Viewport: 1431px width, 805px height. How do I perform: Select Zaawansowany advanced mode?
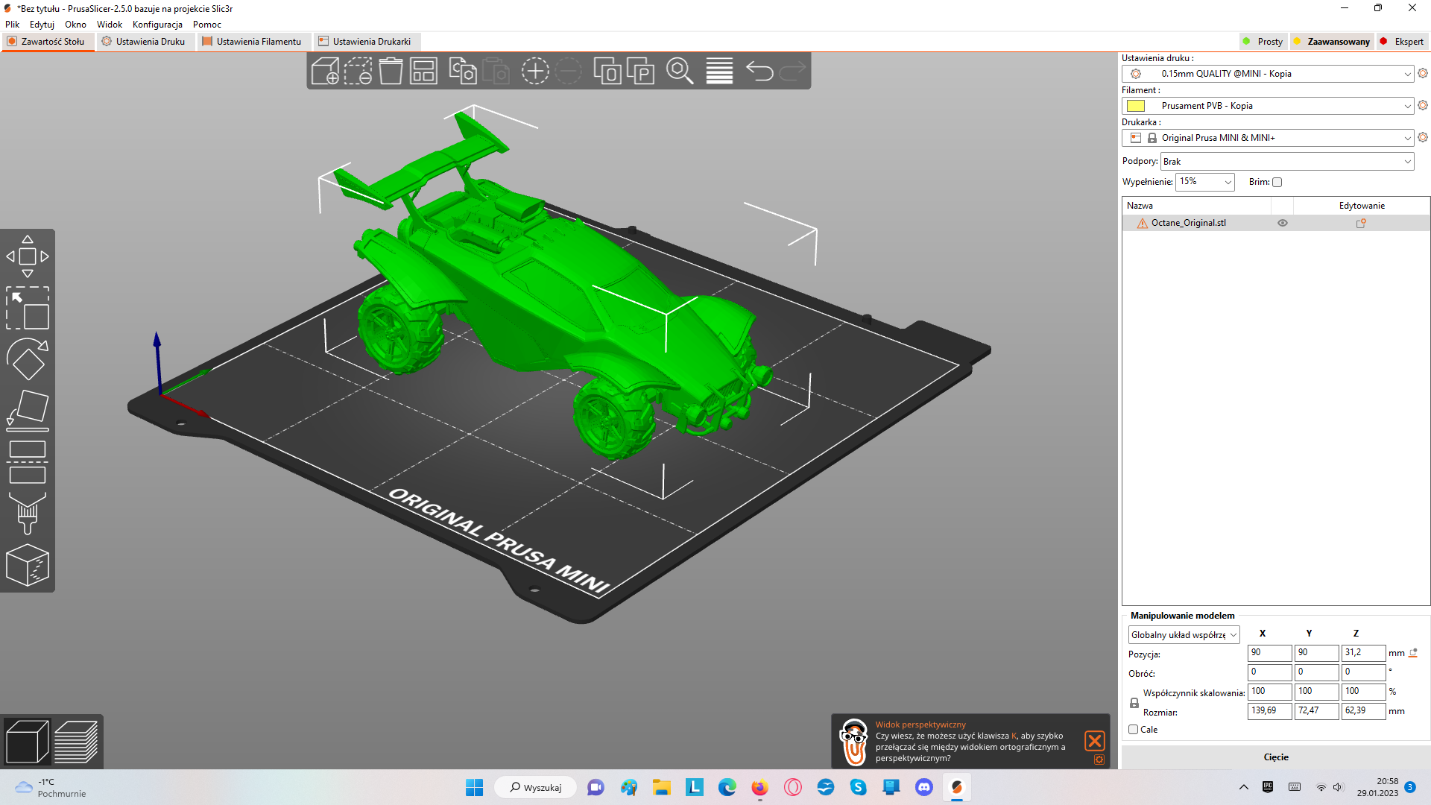pyautogui.click(x=1333, y=42)
